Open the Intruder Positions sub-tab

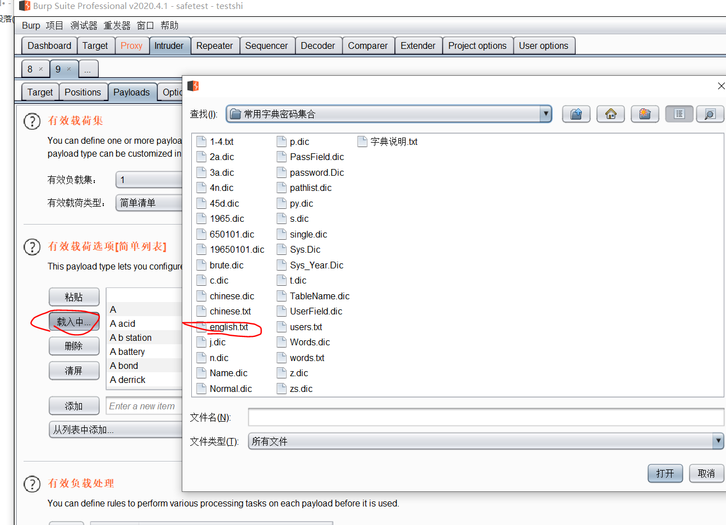(82, 92)
